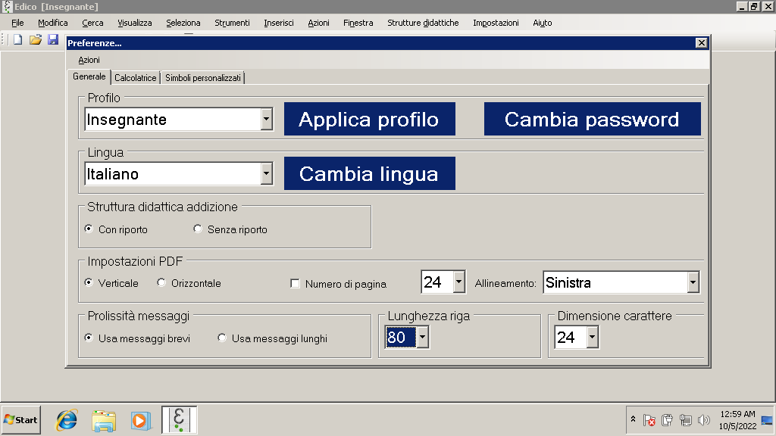Click the Insegnante profile text field
Screen dimensions: 776x436
pyautogui.click(x=173, y=119)
